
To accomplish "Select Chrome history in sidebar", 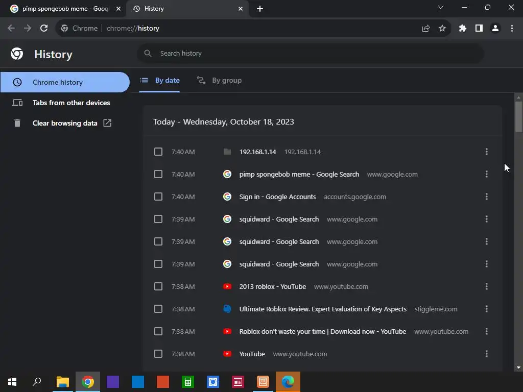I will (x=65, y=82).
